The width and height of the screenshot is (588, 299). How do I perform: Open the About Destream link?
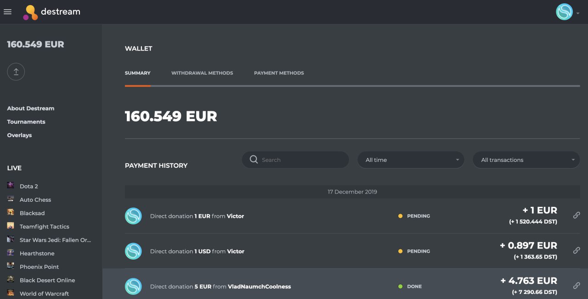[31, 108]
